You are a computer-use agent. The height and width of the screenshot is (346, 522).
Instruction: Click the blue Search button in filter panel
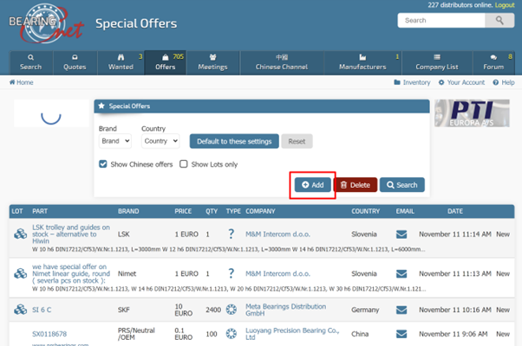click(402, 185)
